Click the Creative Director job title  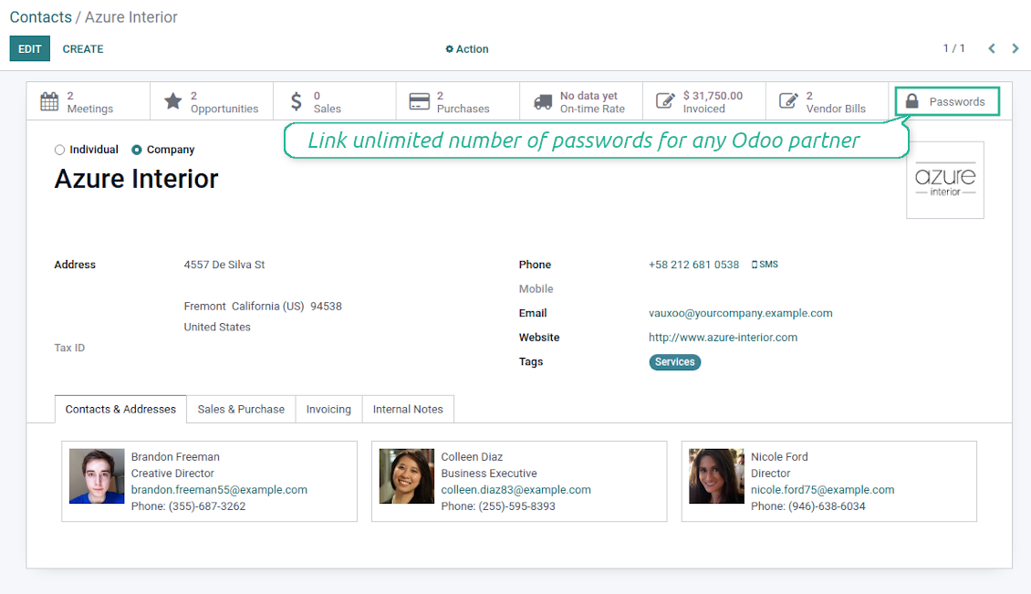(172, 474)
